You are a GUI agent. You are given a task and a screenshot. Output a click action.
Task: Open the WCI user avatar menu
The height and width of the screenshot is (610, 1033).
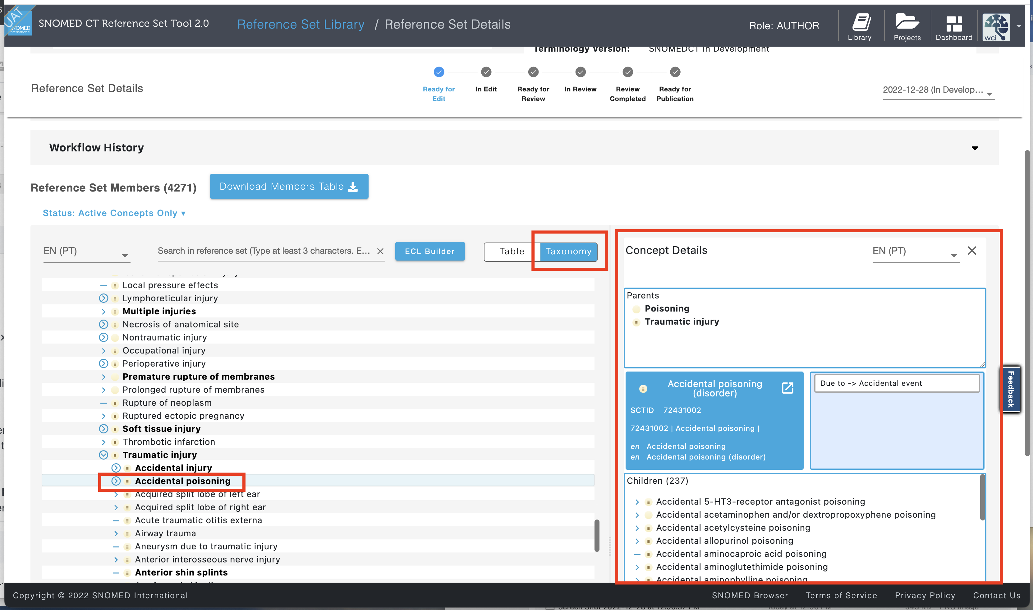click(996, 27)
